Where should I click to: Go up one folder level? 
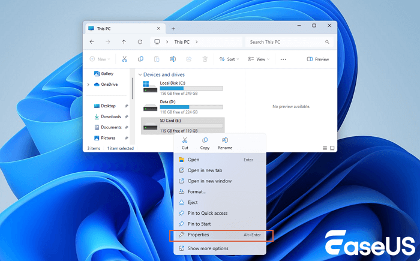pyautogui.click(x=124, y=42)
